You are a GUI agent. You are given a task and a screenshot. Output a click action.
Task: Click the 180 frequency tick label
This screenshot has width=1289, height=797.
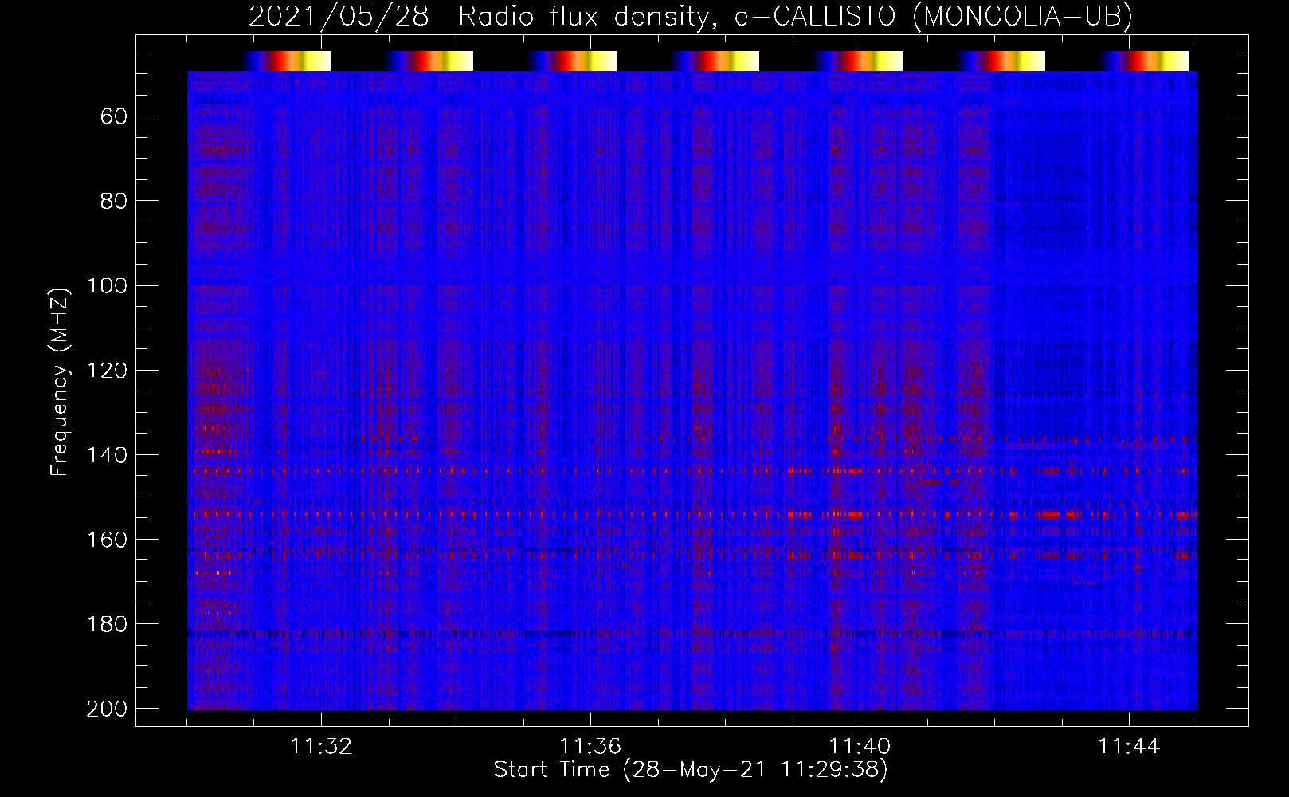pyautogui.click(x=107, y=624)
